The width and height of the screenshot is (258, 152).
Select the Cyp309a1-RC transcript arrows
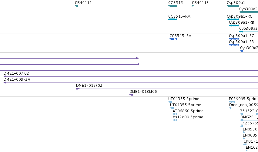click(233, 19)
